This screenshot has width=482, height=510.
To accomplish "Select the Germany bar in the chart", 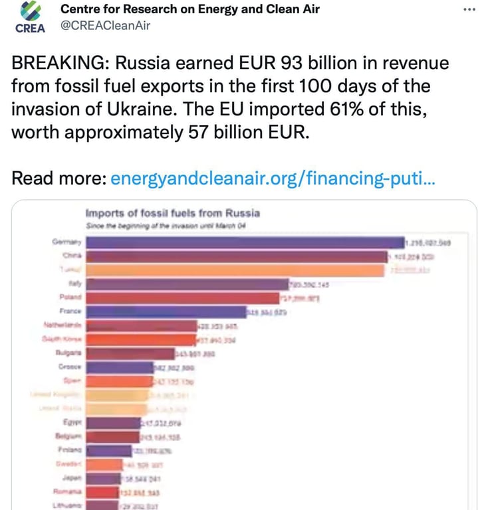I will [245, 242].
